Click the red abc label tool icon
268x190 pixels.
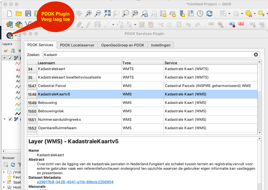coord(241,24)
